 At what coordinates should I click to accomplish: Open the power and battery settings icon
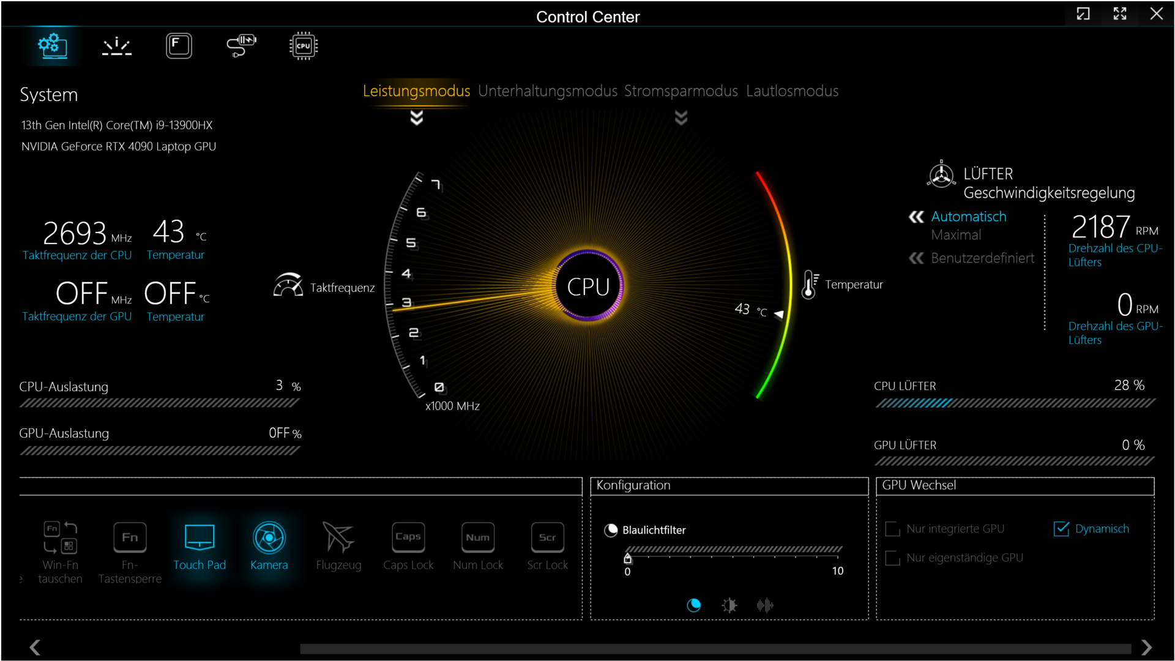(241, 46)
